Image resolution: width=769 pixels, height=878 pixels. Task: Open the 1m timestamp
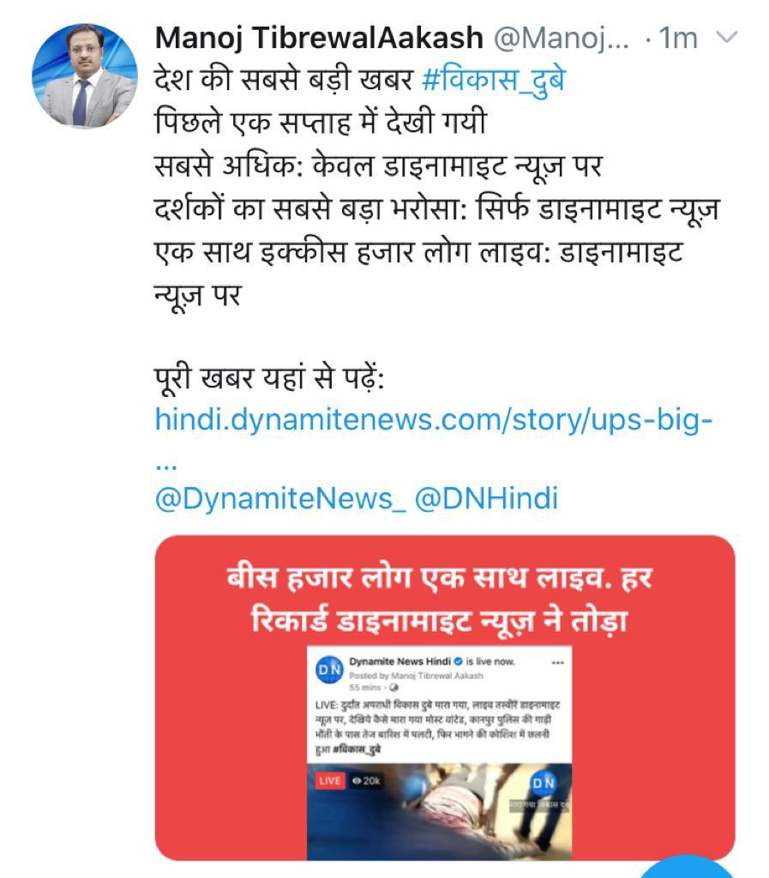click(678, 38)
